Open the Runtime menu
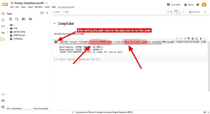Image resolution: width=210 pixels, height=114 pixels. pos(38,7)
